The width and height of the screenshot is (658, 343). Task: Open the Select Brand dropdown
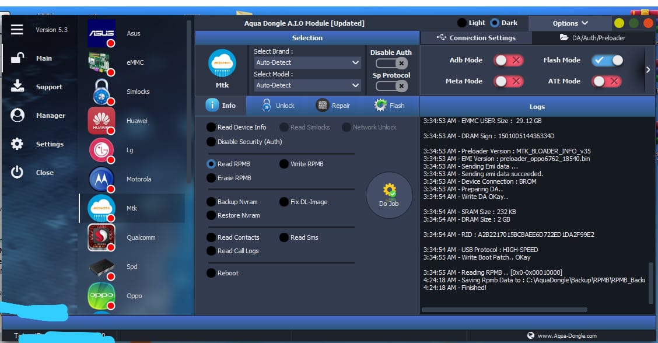tap(307, 62)
